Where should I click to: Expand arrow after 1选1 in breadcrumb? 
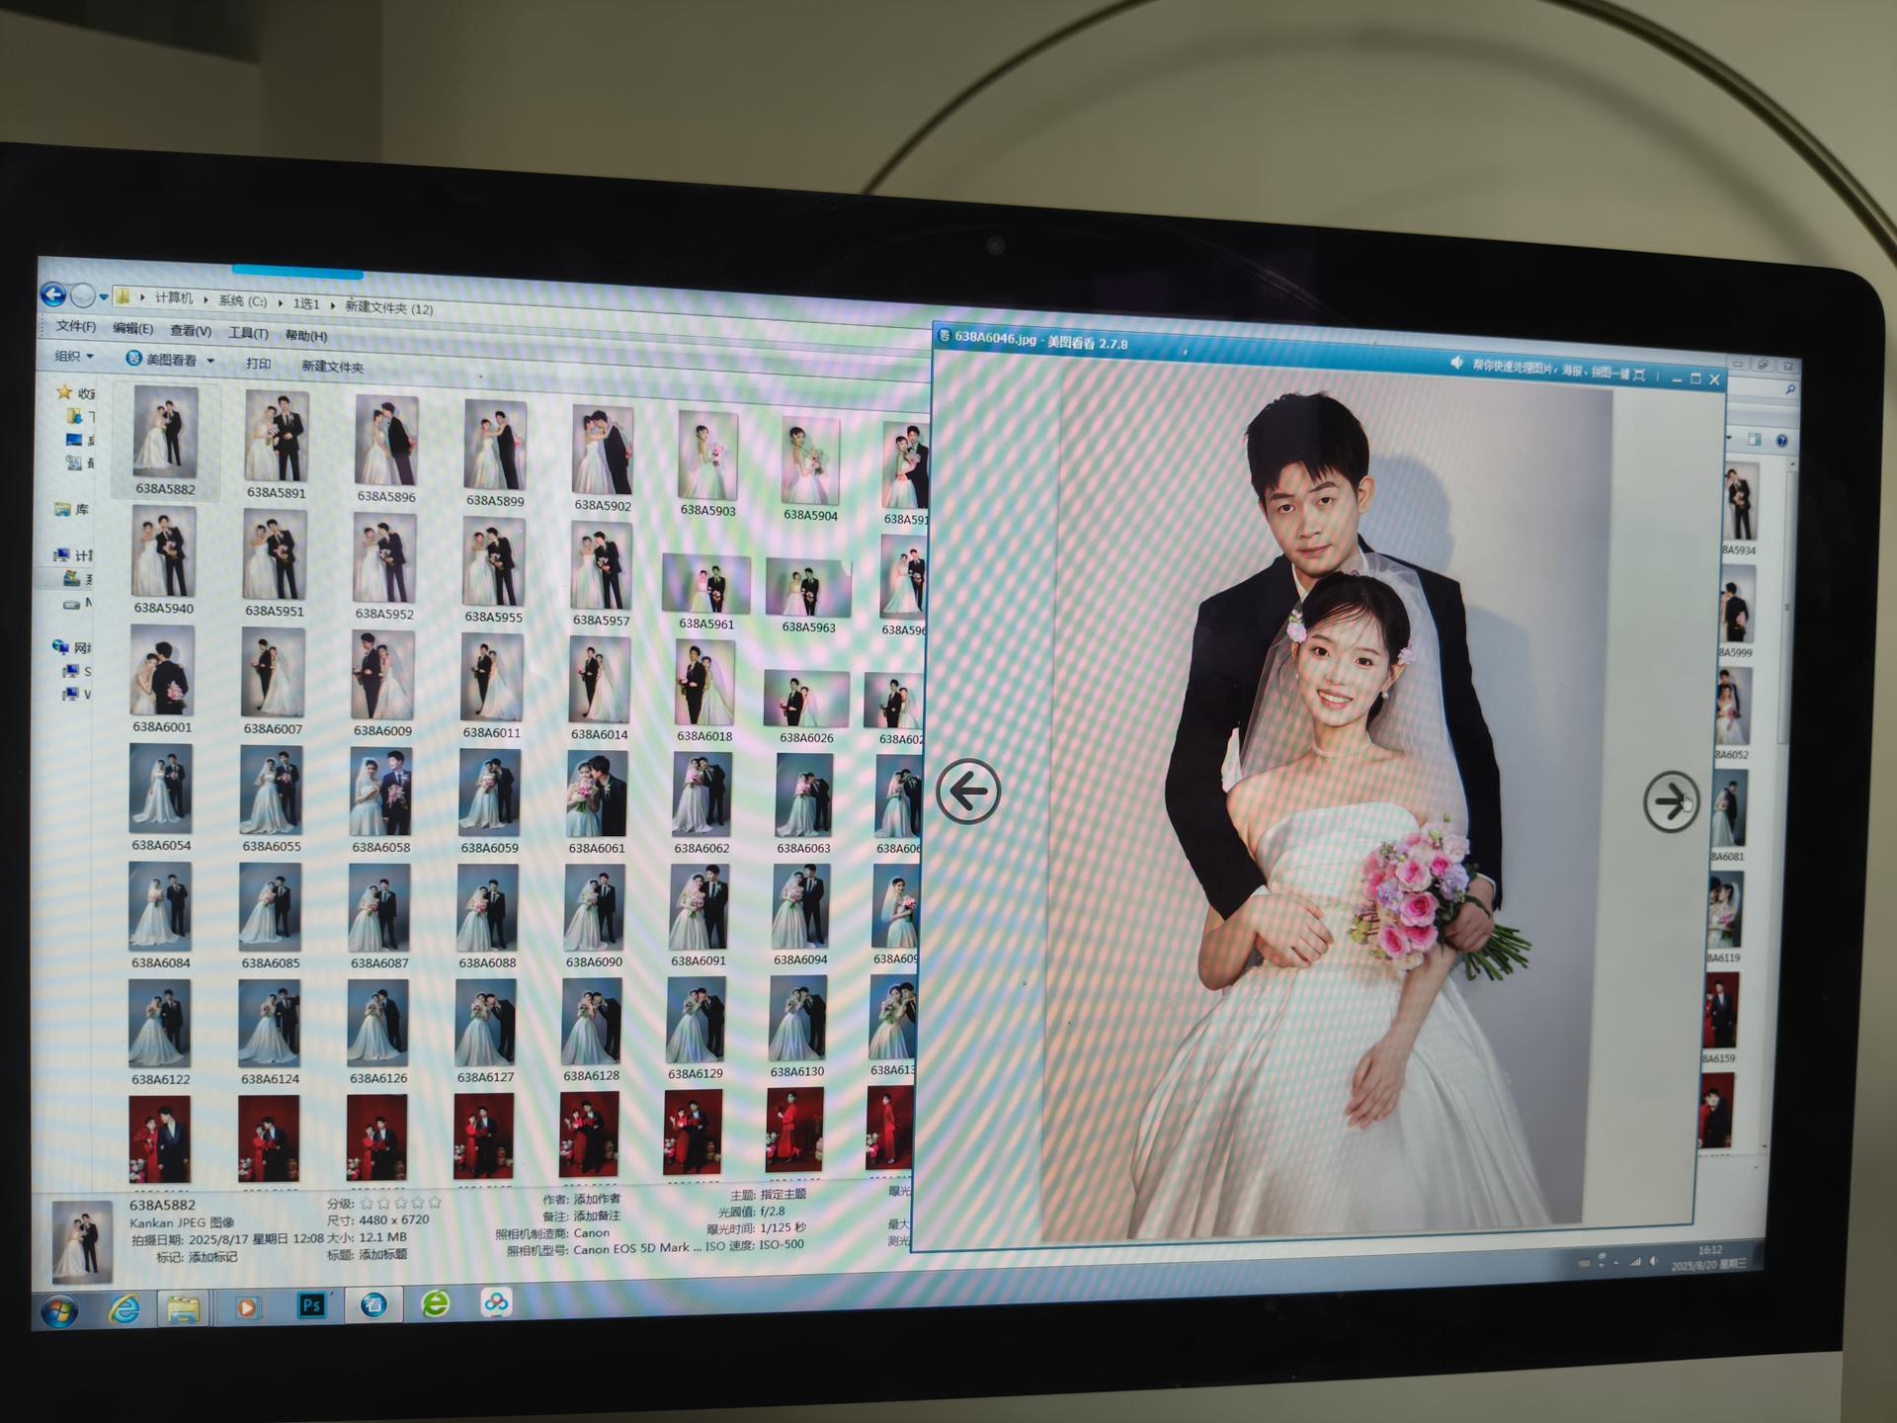332,304
